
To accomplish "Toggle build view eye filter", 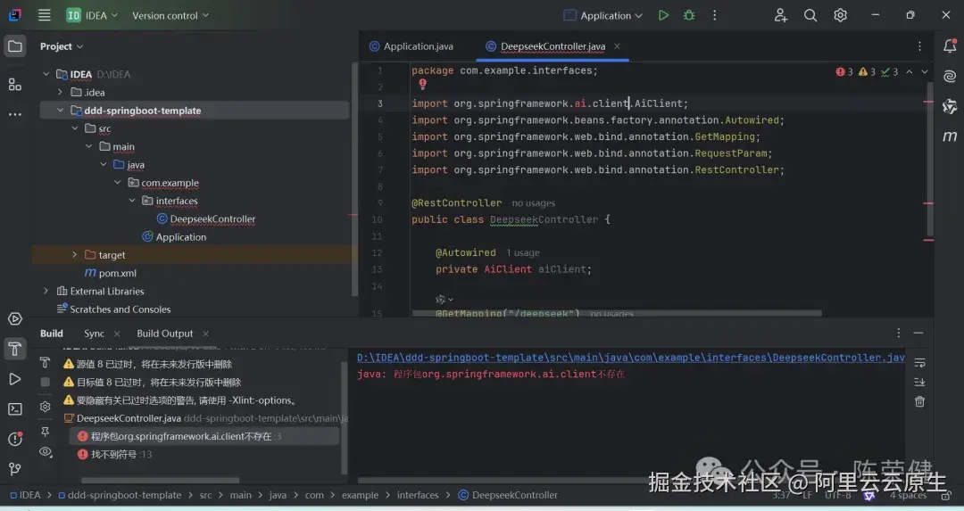I will click(45, 452).
